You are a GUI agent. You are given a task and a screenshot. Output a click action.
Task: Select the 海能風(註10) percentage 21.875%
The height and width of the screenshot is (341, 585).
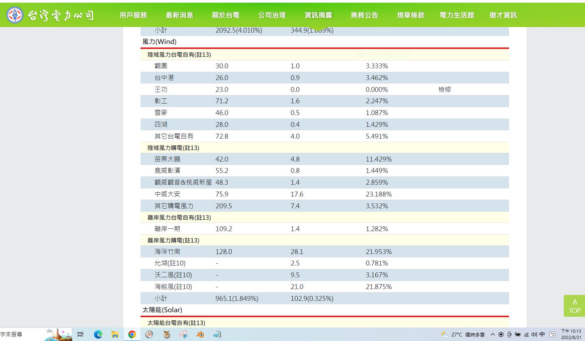click(379, 287)
